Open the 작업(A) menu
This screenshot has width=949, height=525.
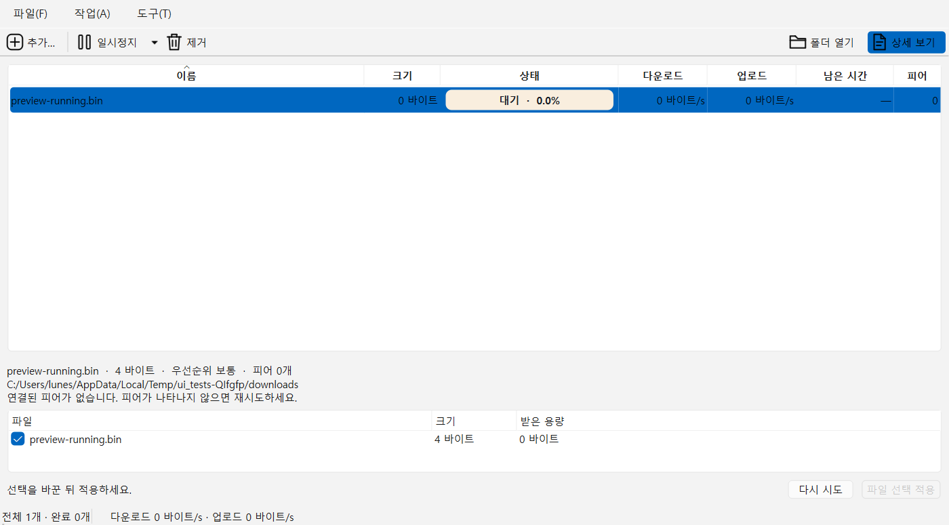[92, 14]
